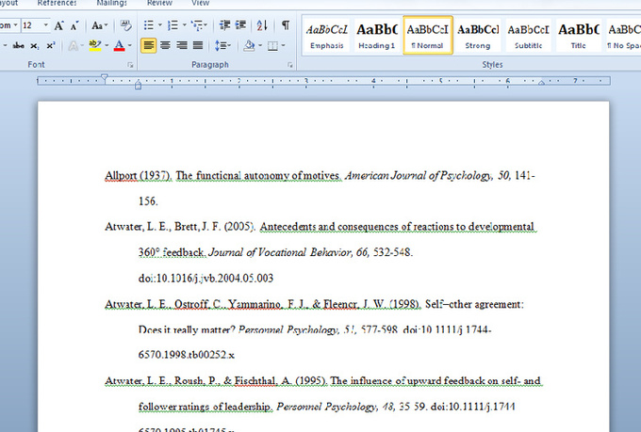Click the Text Effects icon
The width and height of the screenshot is (641, 432).
[x=74, y=45]
